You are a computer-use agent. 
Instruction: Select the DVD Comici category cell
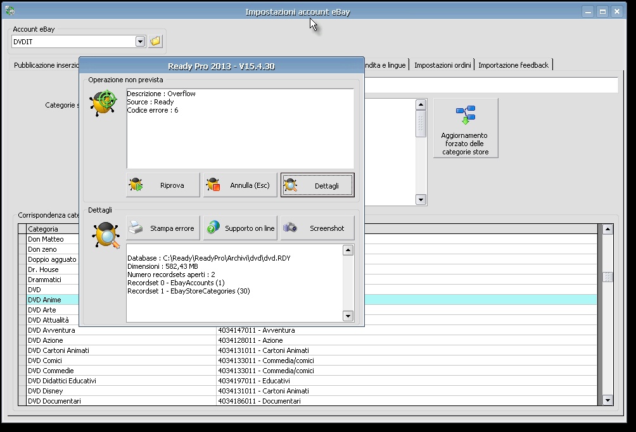[121, 361]
